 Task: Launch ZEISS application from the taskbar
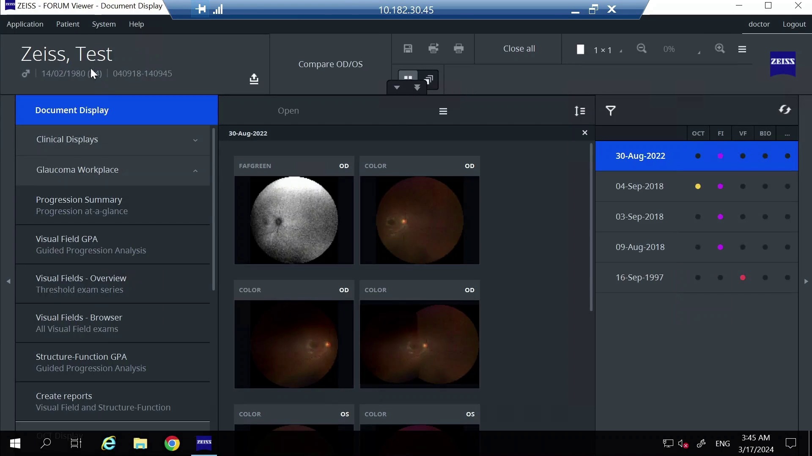204,443
